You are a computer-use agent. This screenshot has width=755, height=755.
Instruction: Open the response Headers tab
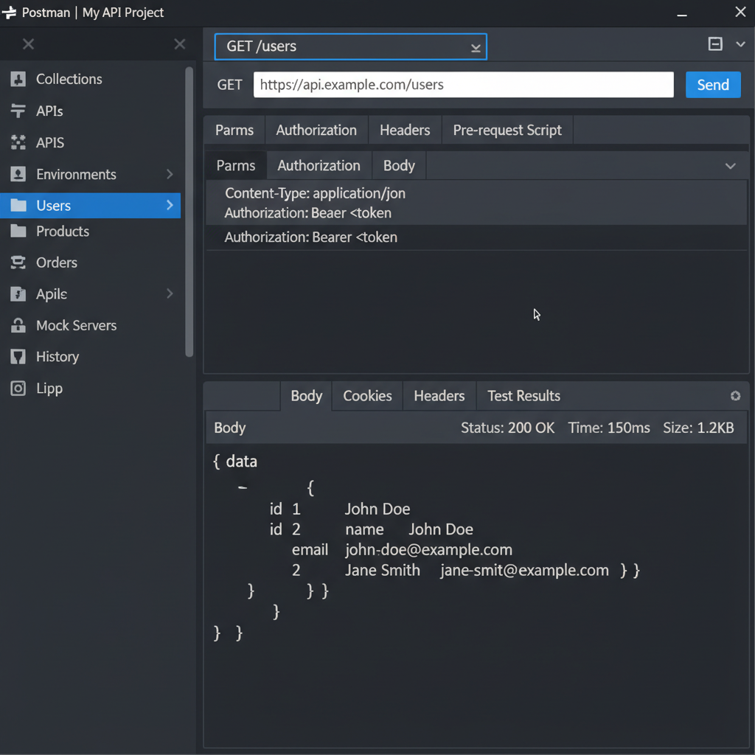(439, 396)
